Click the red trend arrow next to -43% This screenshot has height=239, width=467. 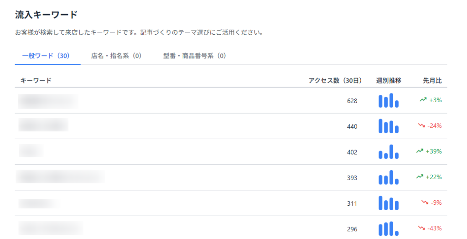[421, 228]
